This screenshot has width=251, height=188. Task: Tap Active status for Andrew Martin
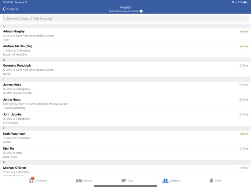click(x=244, y=46)
